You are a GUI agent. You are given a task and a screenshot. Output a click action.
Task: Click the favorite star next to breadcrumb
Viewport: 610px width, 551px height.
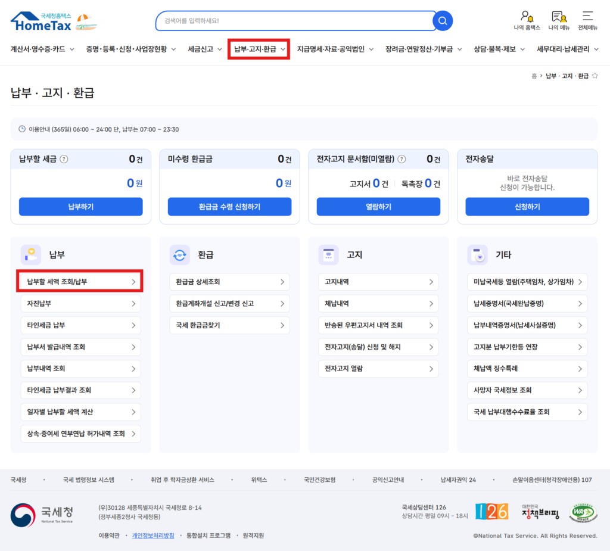point(595,76)
